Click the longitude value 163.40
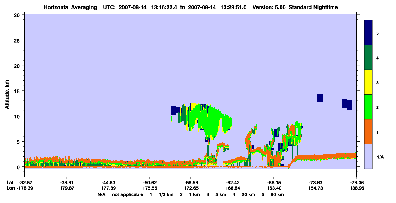 point(274,188)
